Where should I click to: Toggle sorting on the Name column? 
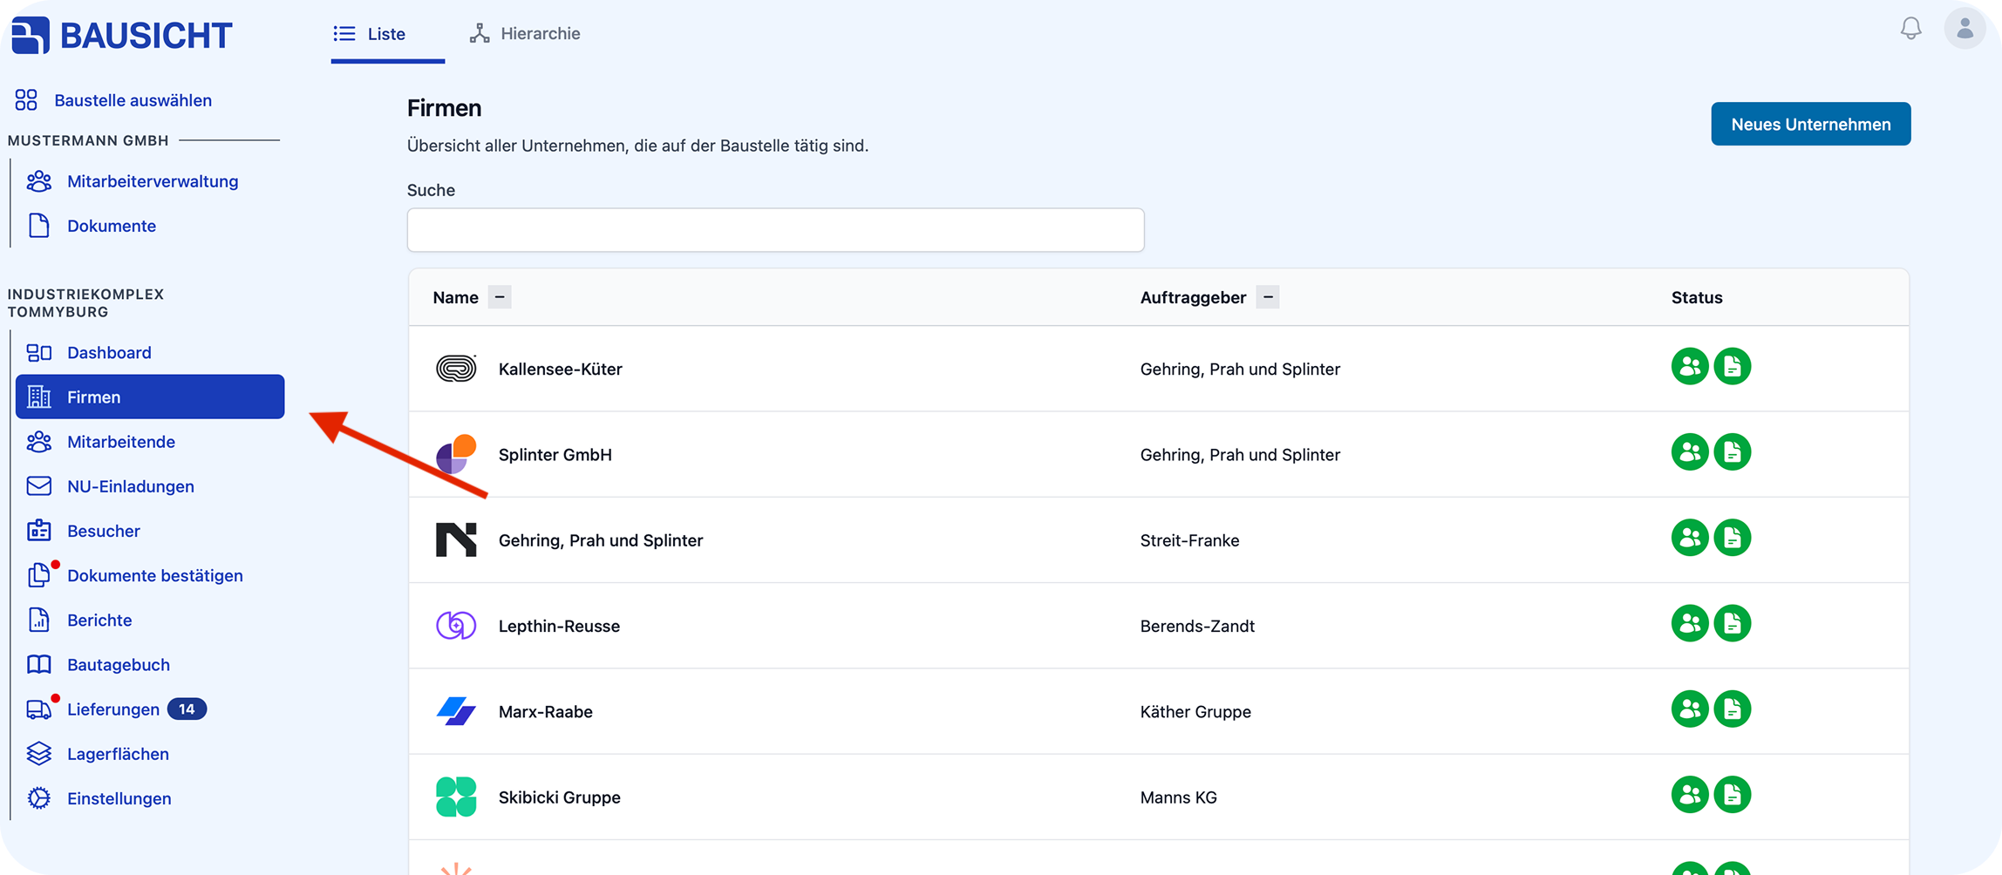pos(500,297)
